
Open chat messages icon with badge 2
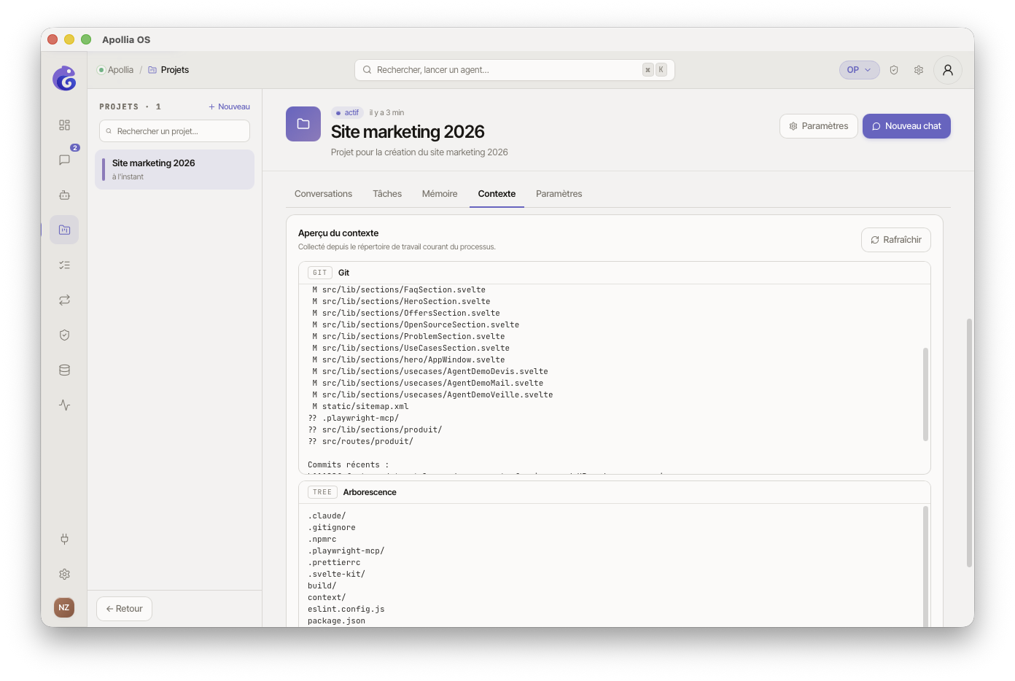[x=64, y=160]
